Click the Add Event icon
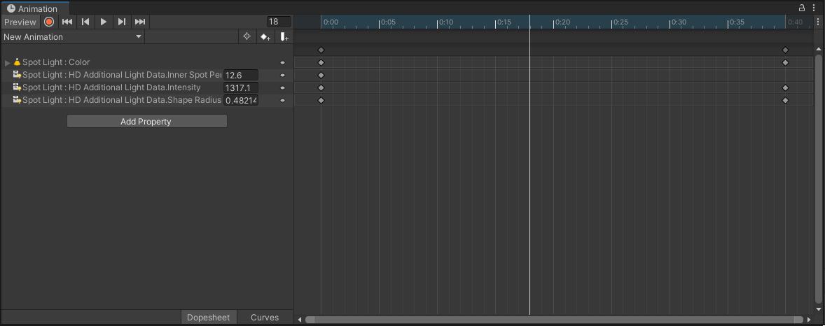Image resolution: width=825 pixels, height=326 pixels. coord(284,36)
